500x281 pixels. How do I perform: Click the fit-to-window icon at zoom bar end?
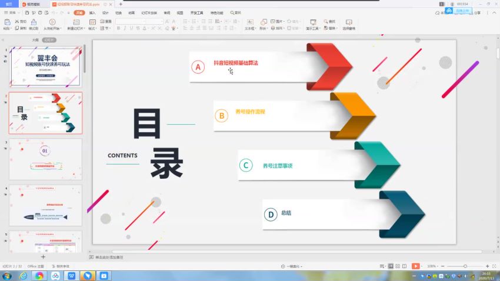pos(494,266)
